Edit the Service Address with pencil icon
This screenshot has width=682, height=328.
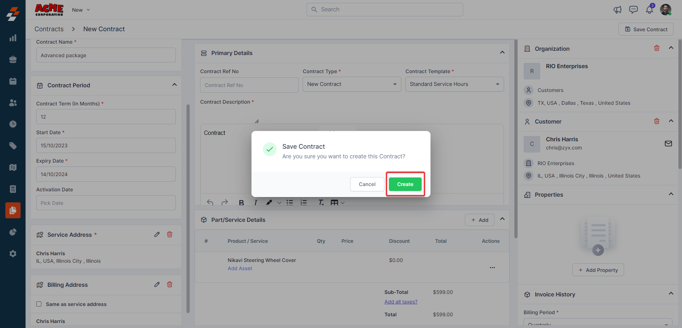point(157,235)
